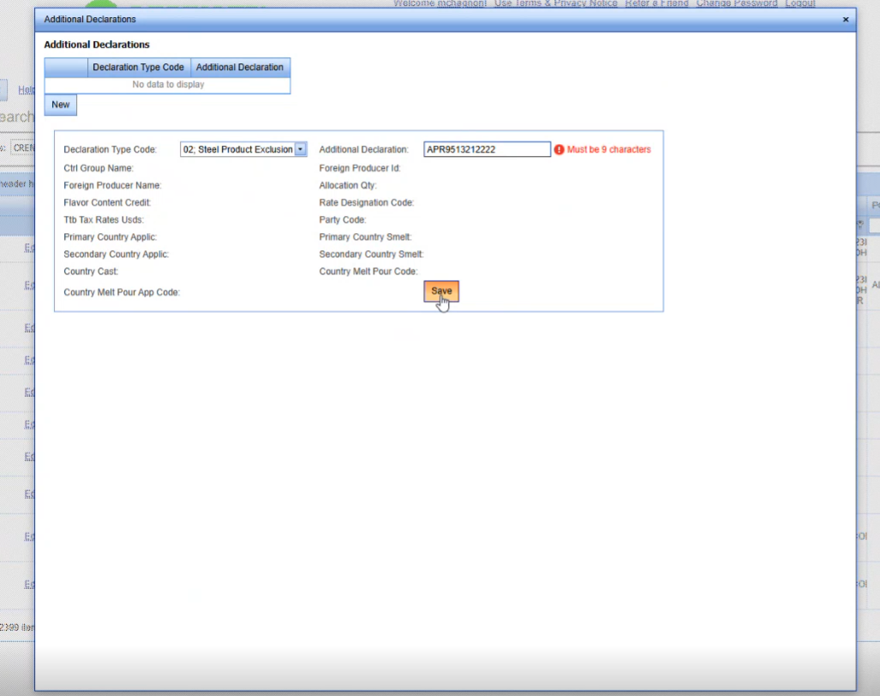This screenshot has height=696, width=880.
Task: Select the '02; Steel Product Exclusion' combo box
Action: click(237, 149)
